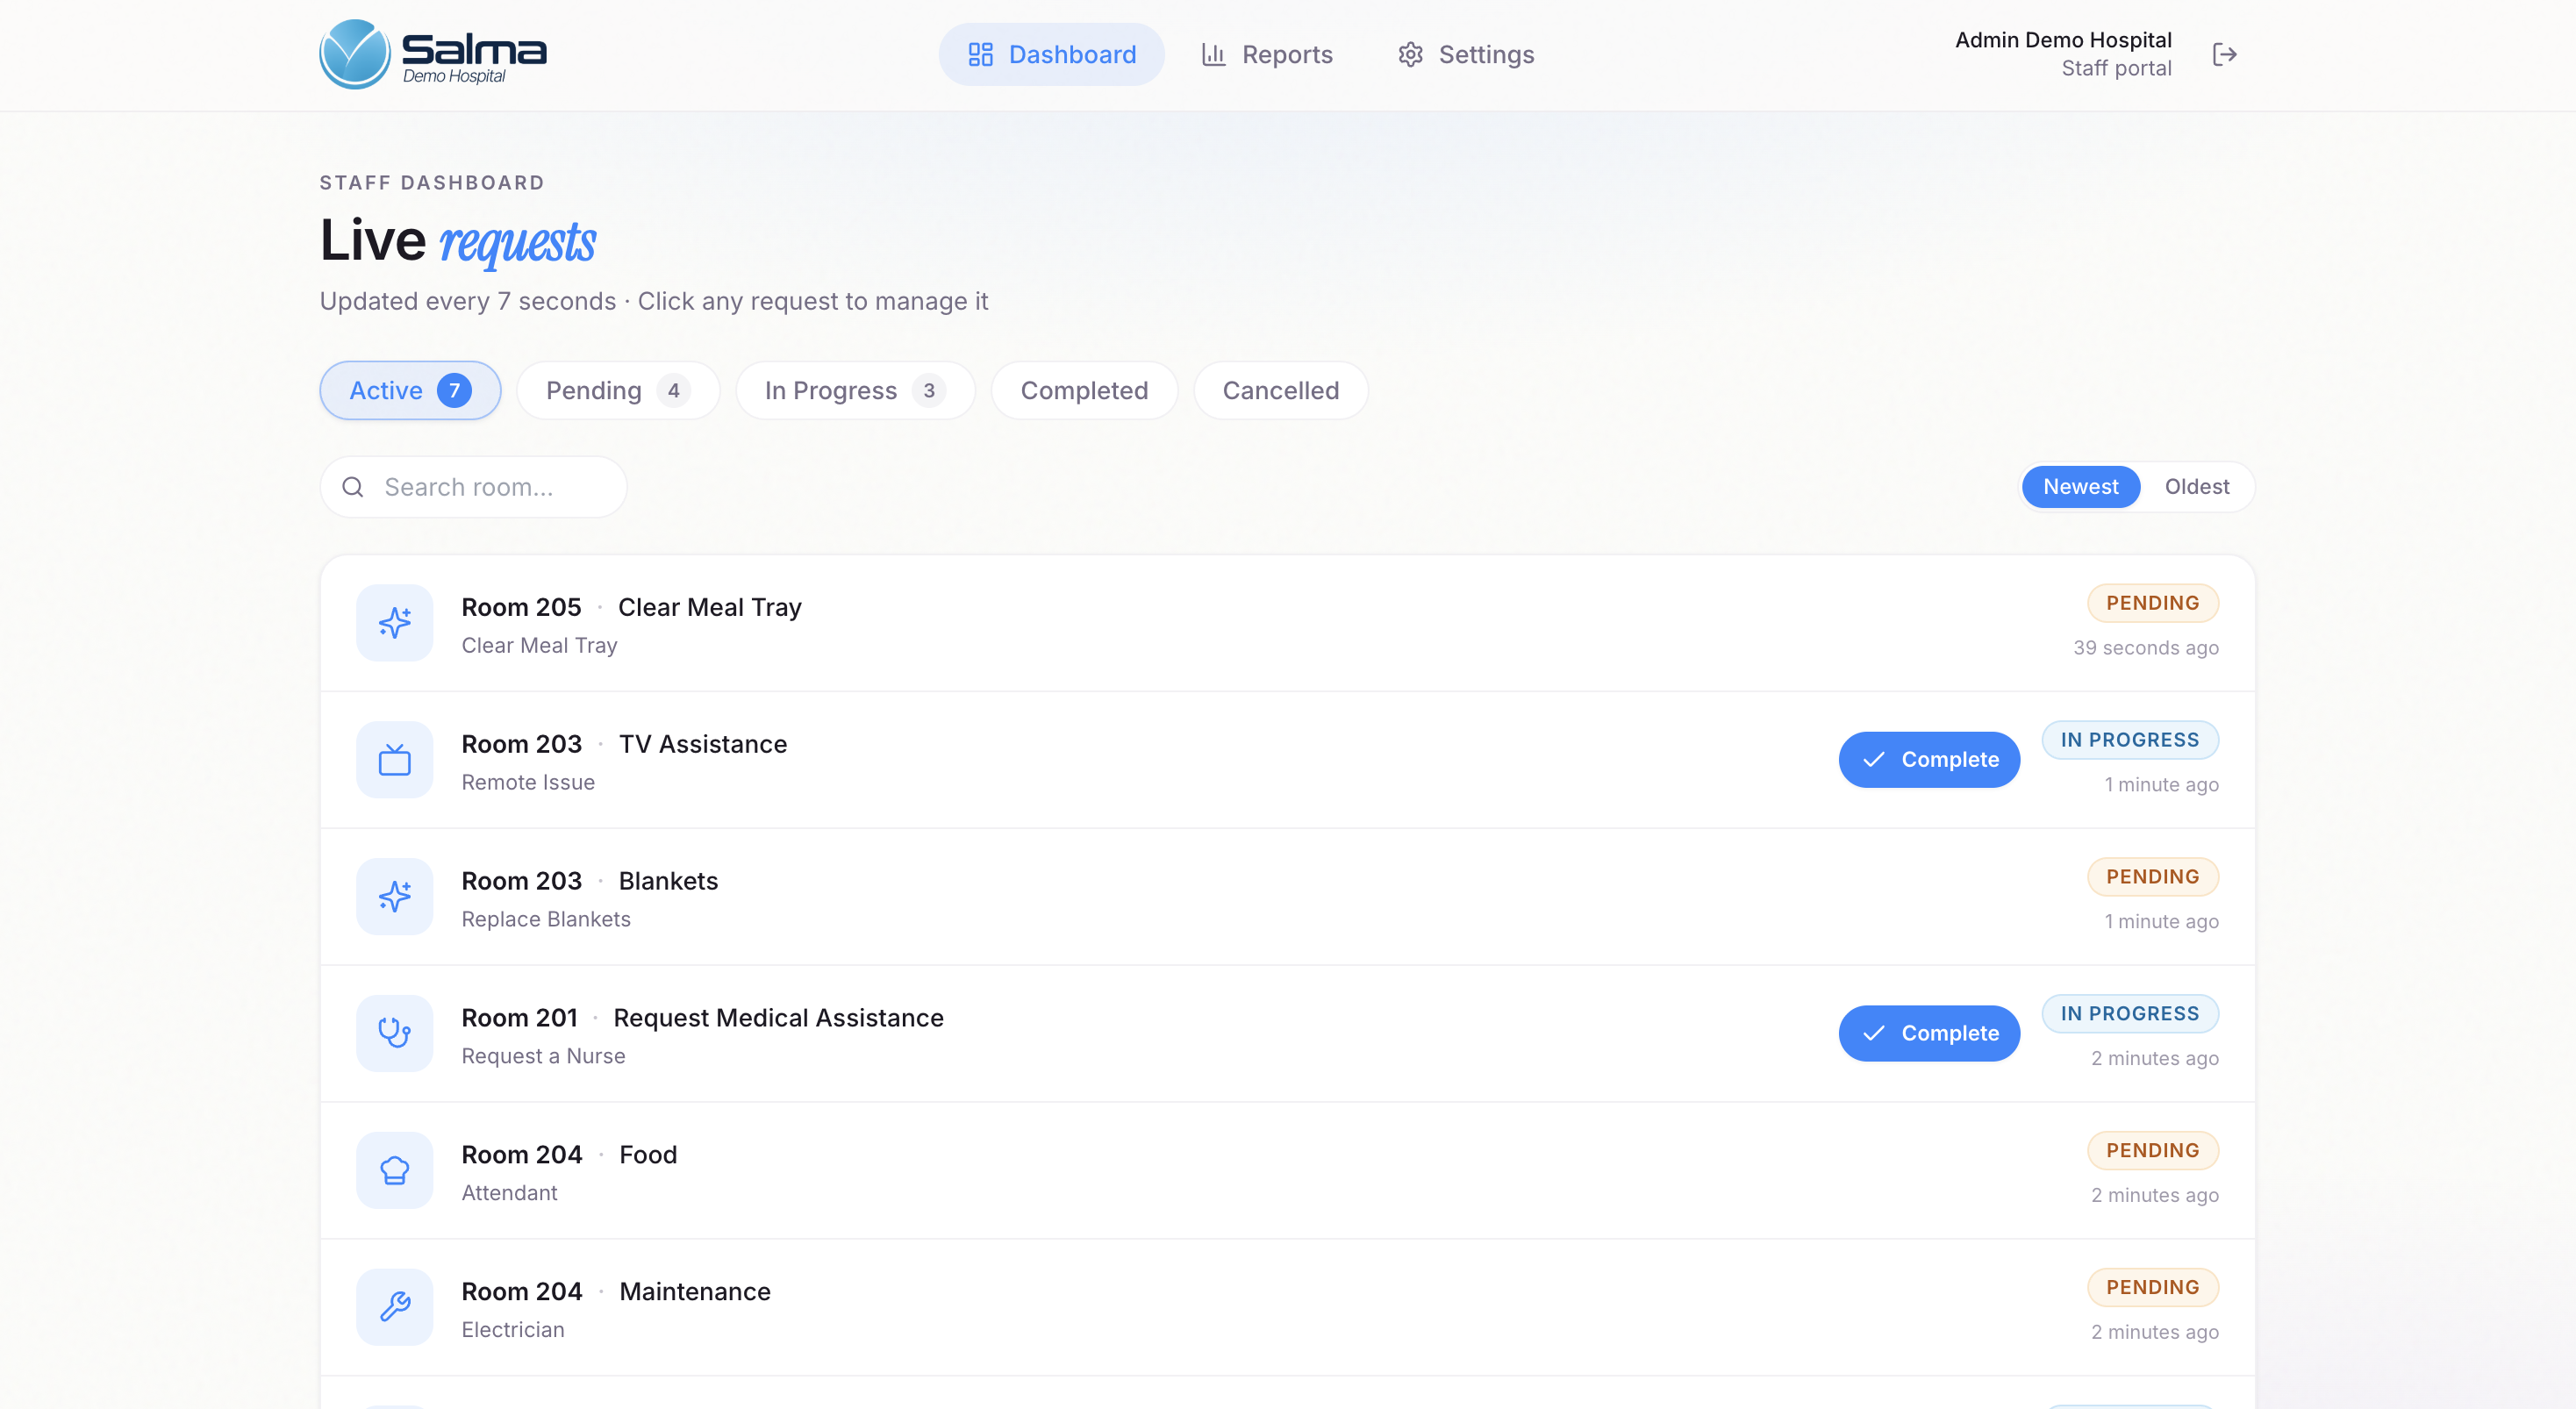The height and width of the screenshot is (1409, 2576).
Task: Click the Room 203 Blankets sparkle icon
Action: 394,897
